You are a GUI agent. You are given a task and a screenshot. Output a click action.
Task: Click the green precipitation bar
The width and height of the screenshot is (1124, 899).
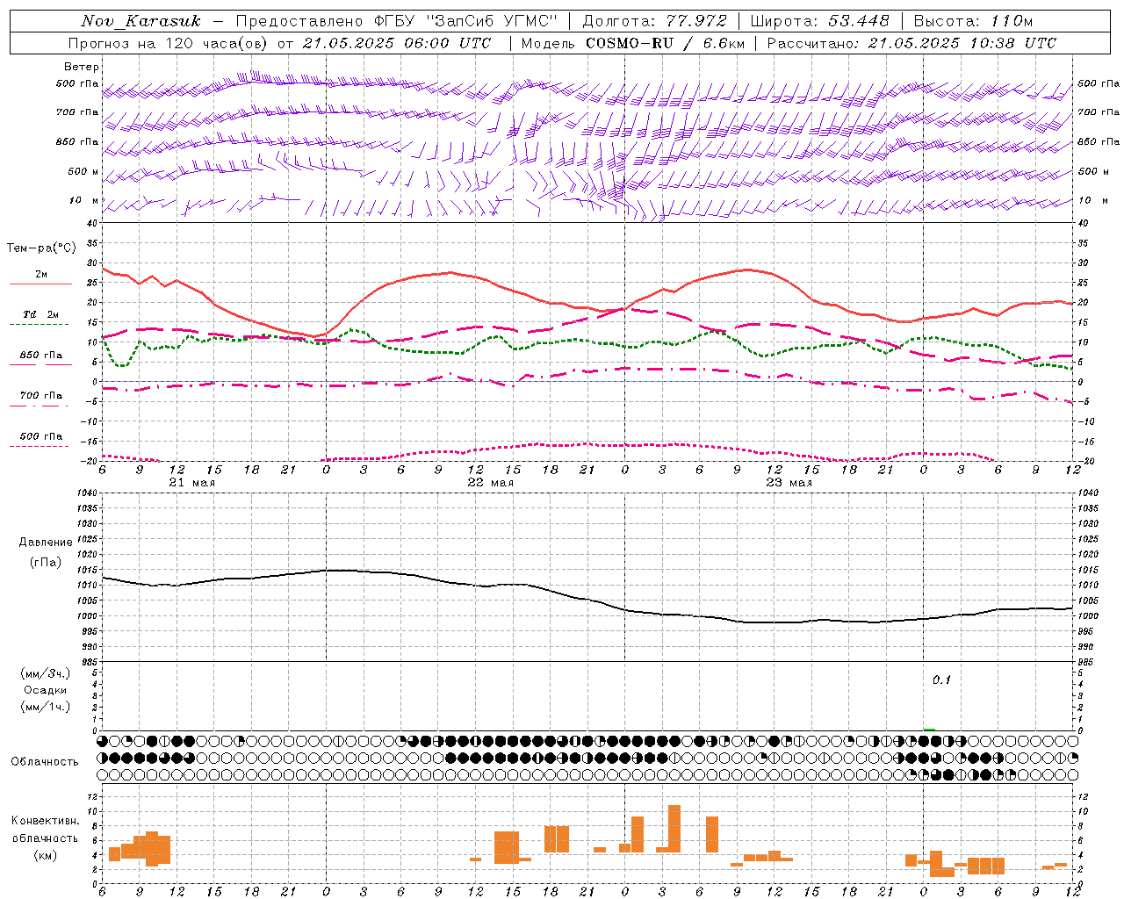point(929,729)
